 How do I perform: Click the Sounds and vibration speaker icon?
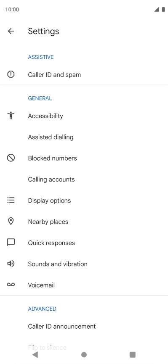[x=11, y=264]
